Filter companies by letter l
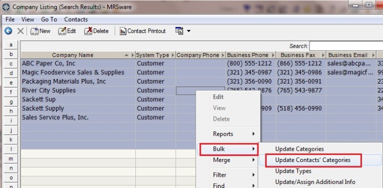This screenshot has height=188, width=383. [11, 149]
